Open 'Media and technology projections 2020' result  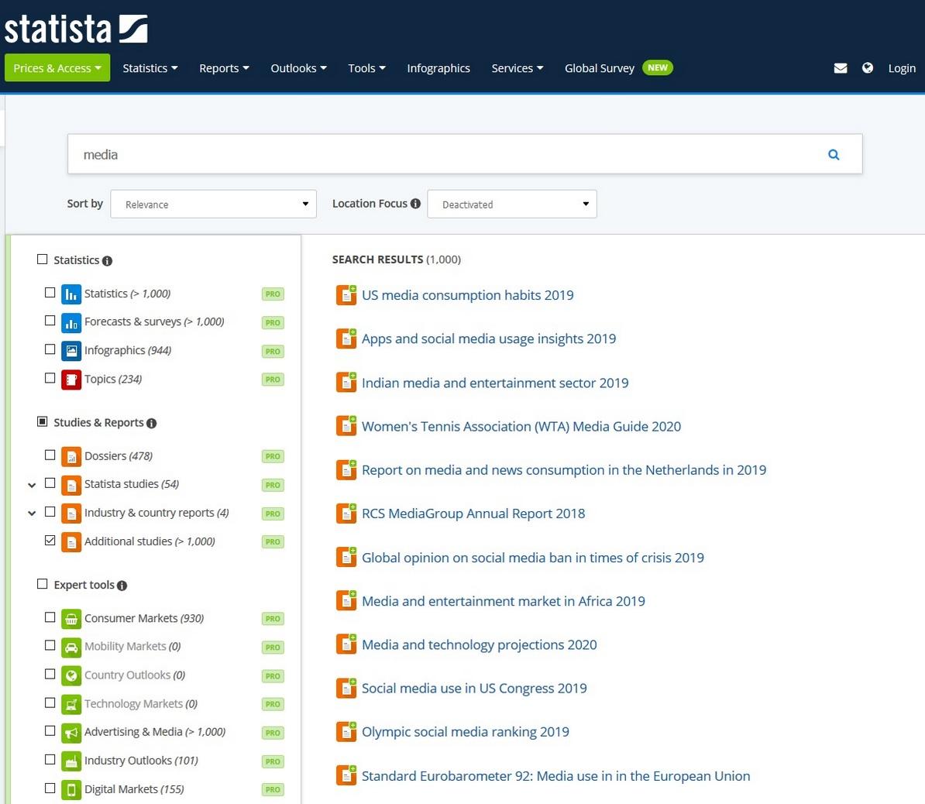coord(479,644)
